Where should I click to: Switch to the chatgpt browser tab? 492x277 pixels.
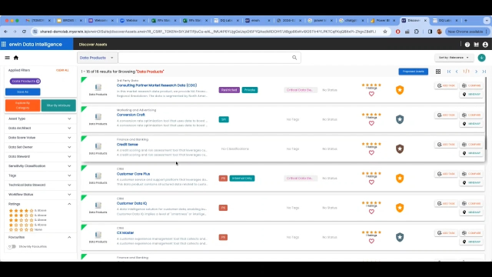351,21
